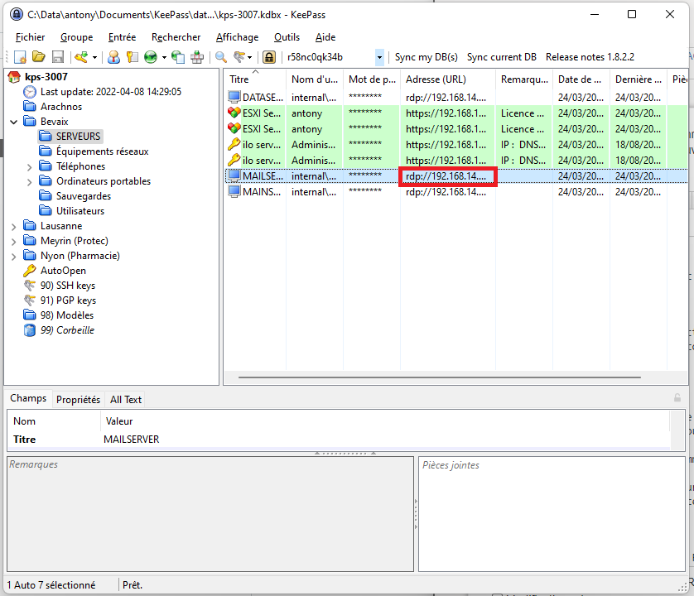The image size is (694, 596).
Task: Select the 91) PGP keys group
Action: 68,300
